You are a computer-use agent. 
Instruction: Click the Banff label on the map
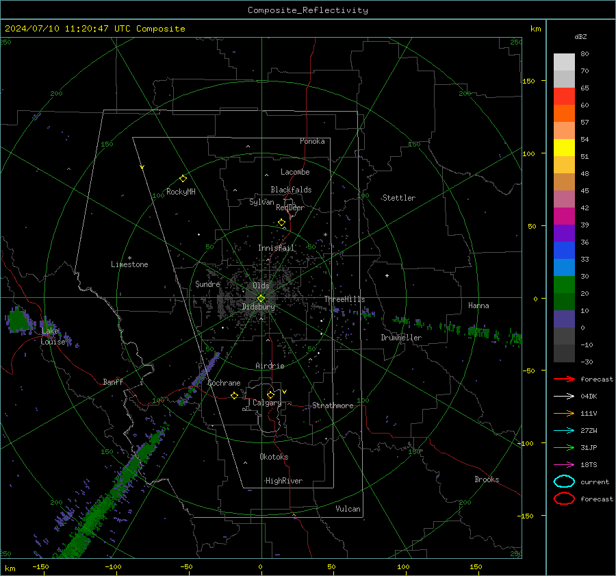(x=113, y=381)
